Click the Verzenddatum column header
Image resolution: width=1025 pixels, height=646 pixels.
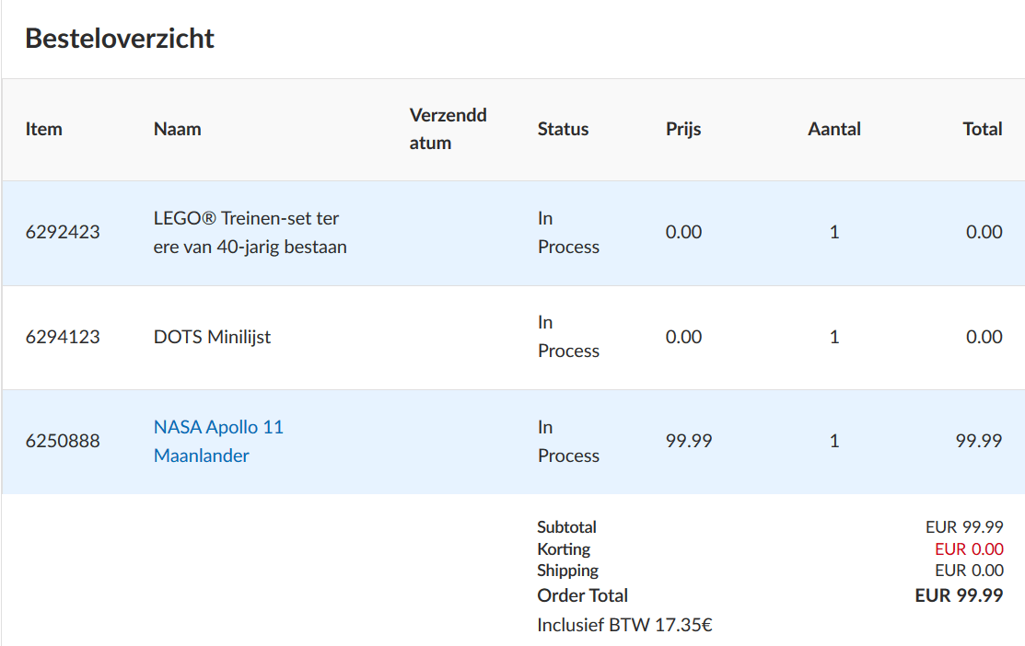pyautogui.click(x=448, y=129)
